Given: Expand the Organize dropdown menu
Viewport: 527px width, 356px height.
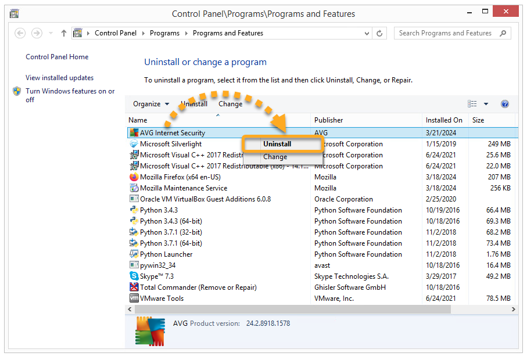Looking at the screenshot, I should (x=151, y=104).
